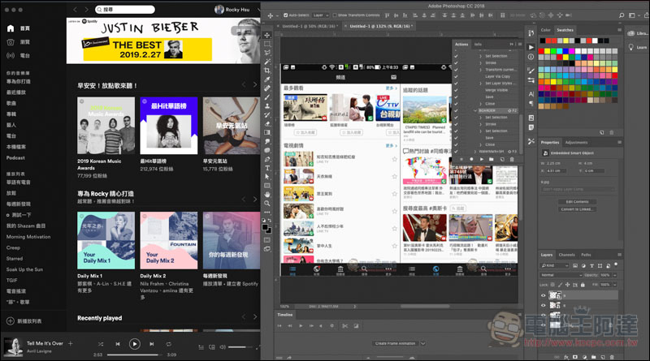Open the layer Opacity dropdown arrow
The height and width of the screenshot is (361, 650).
(615, 275)
